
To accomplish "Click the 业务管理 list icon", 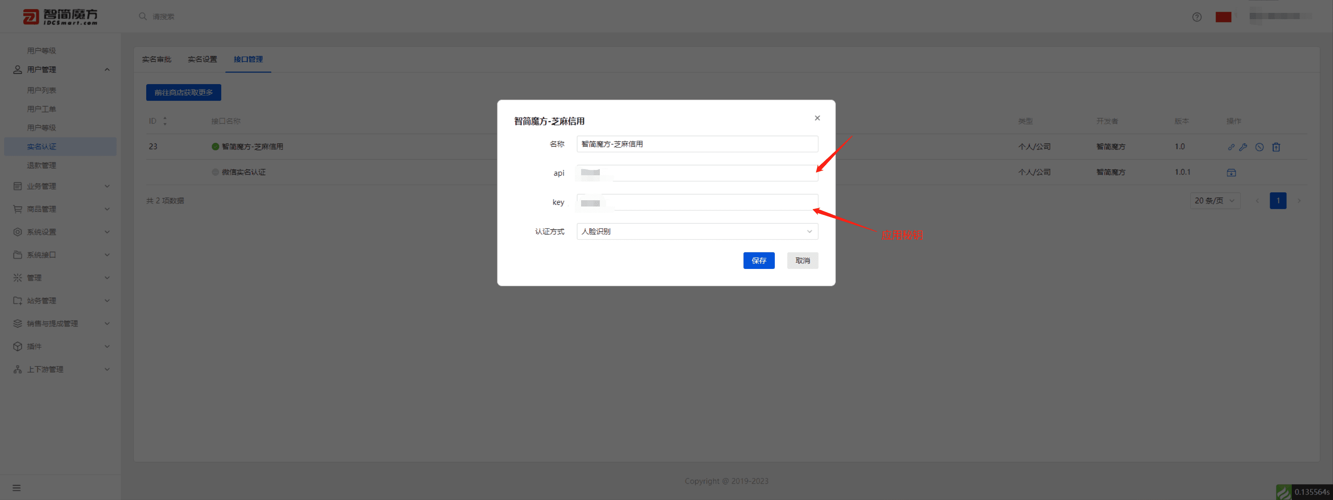I will click(x=17, y=186).
